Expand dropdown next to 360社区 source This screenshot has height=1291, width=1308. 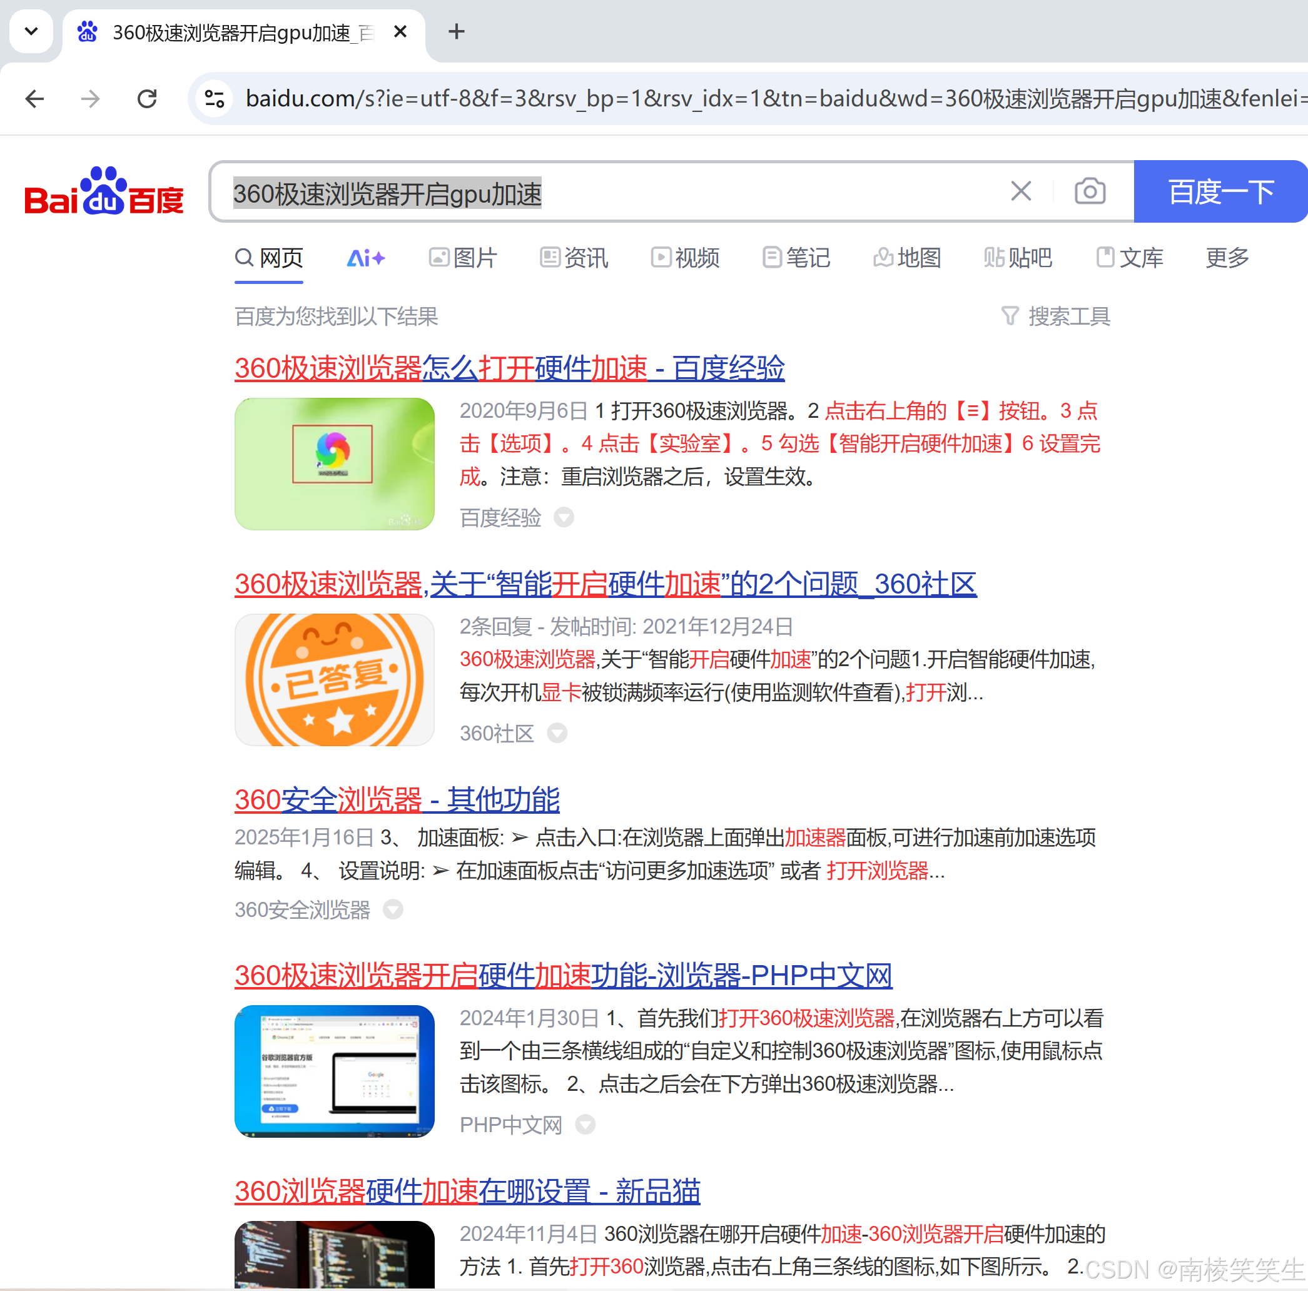click(557, 733)
